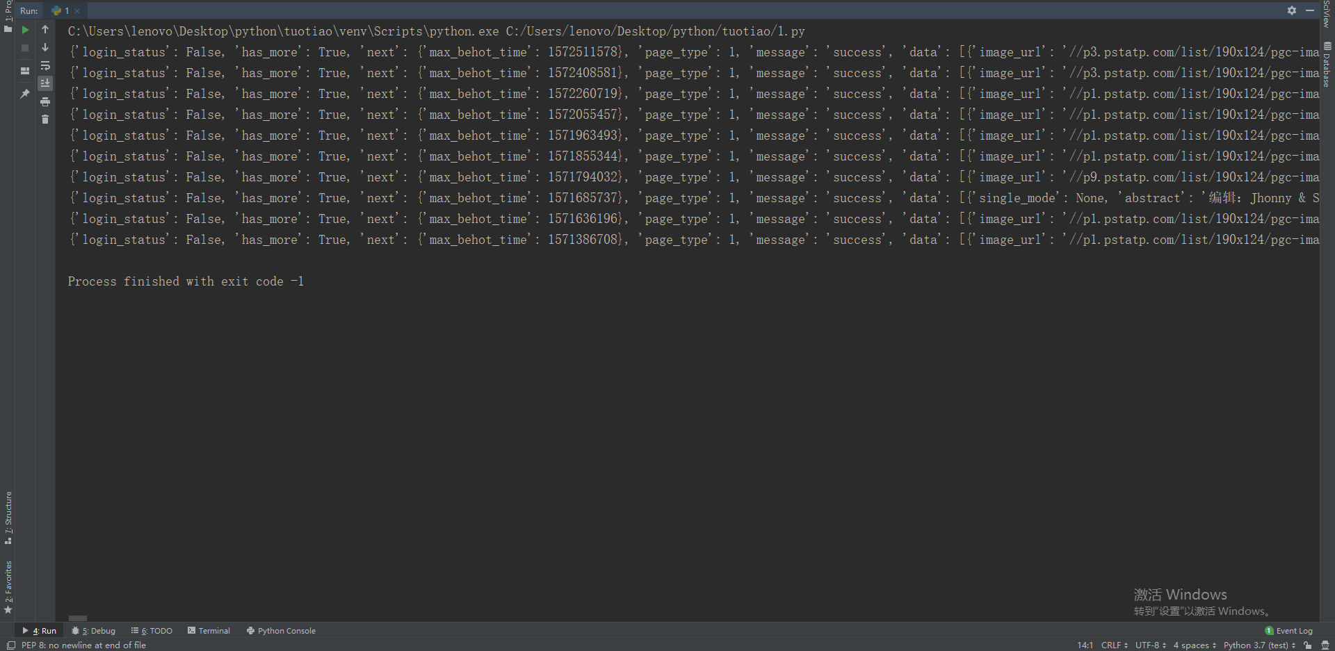Clear all console output with trash icon

pyautogui.click(x=45, y=120)
